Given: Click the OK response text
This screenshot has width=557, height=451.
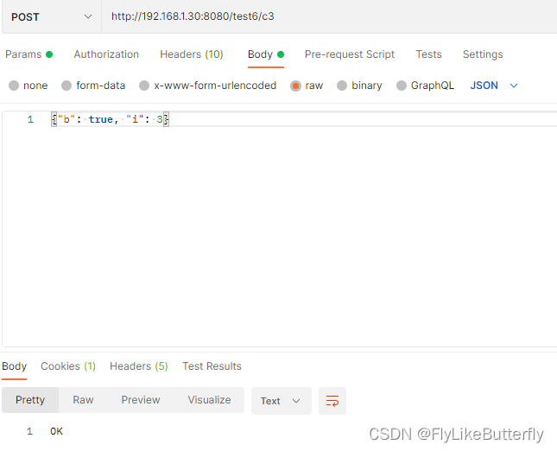Looking at the screenshot, I should [x=56, y=431].
